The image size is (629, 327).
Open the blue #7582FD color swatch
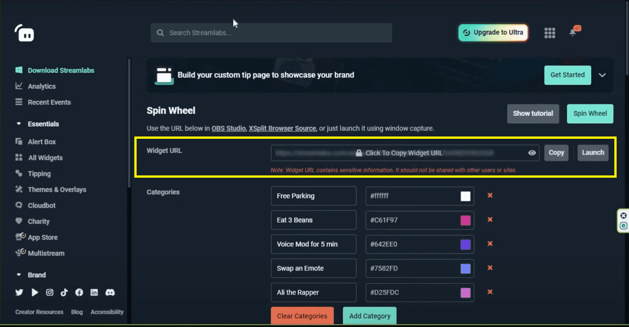465,268
